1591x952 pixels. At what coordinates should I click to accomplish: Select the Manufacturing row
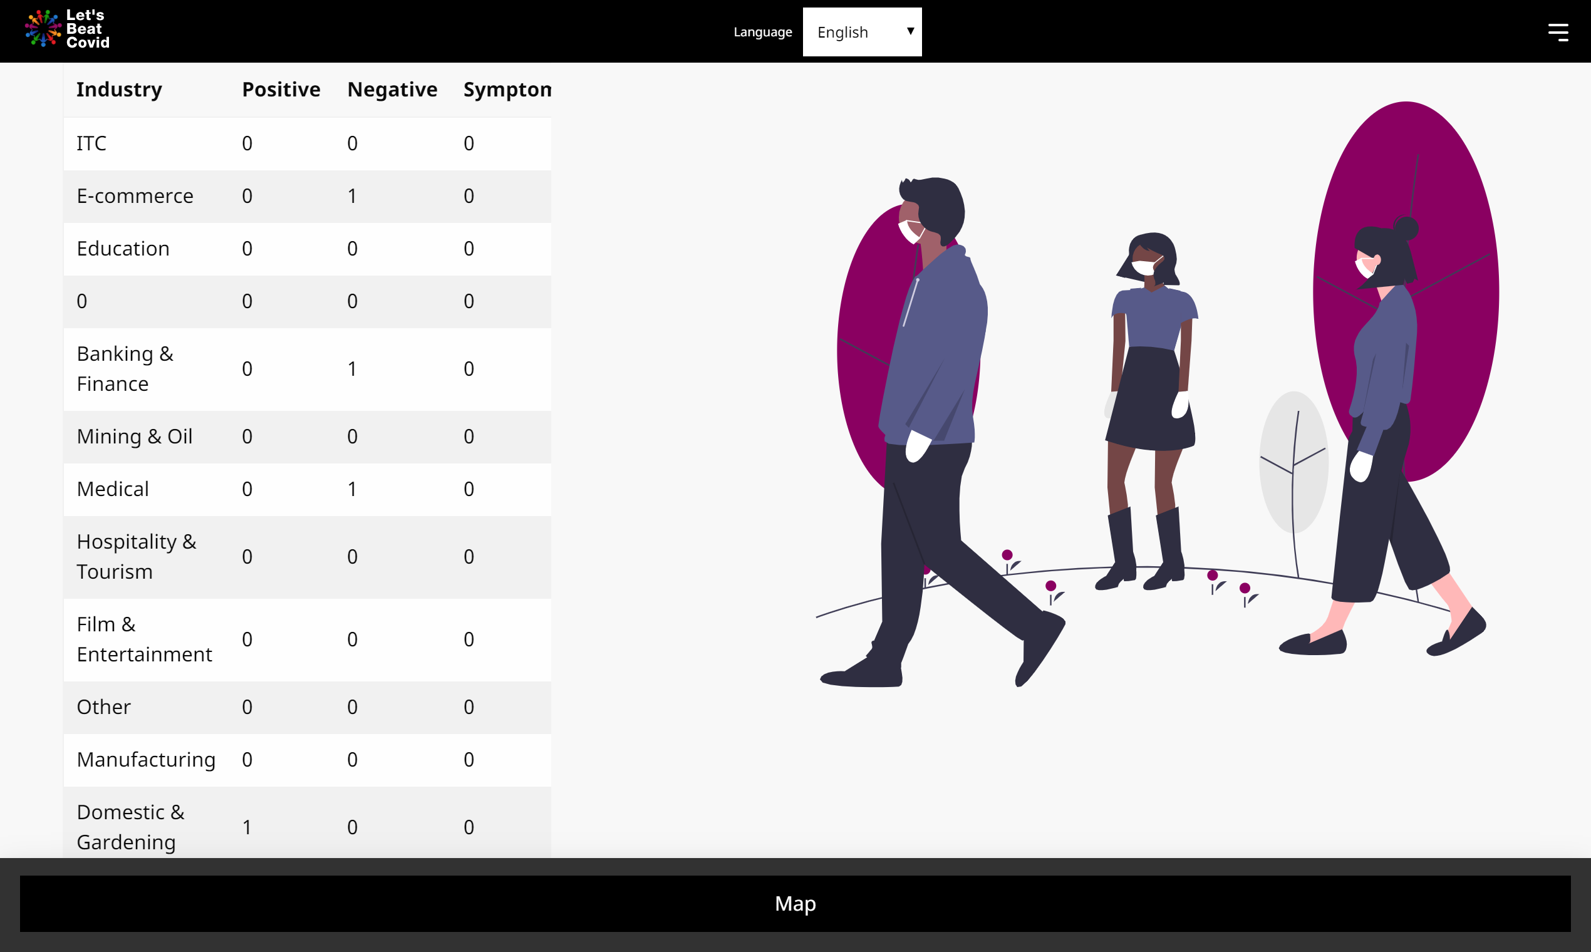145,760
